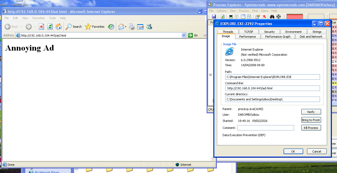Click the Save icon in Process Explorer
This screenshot has height=173, width=337.
point(214,17)
